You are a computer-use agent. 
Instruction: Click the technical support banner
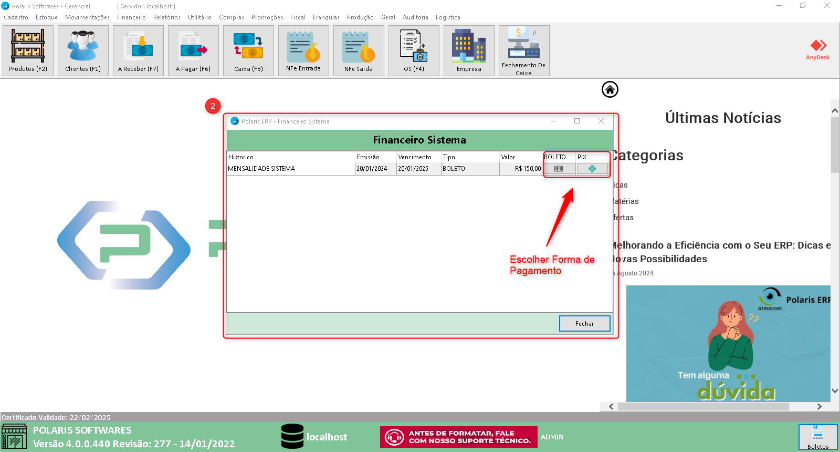(459, 437)
